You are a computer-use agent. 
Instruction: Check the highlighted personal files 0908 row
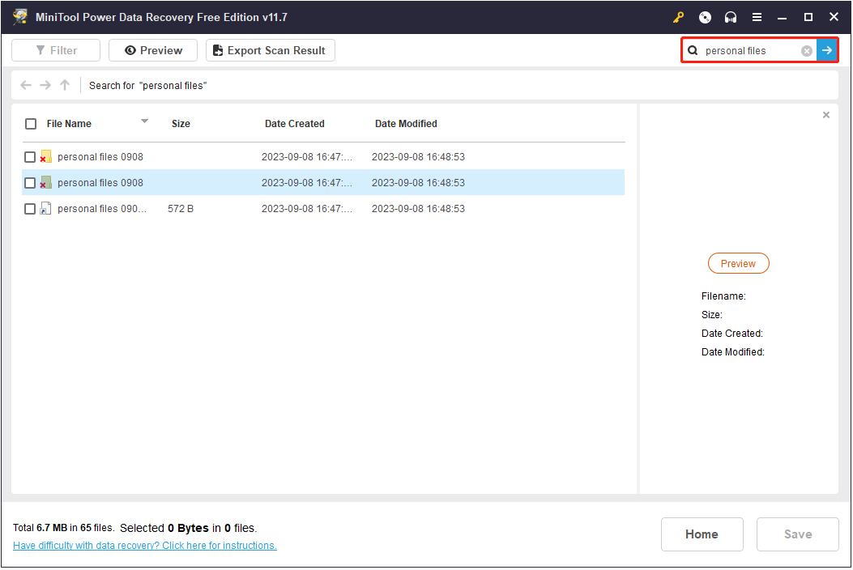coord(30,183)
